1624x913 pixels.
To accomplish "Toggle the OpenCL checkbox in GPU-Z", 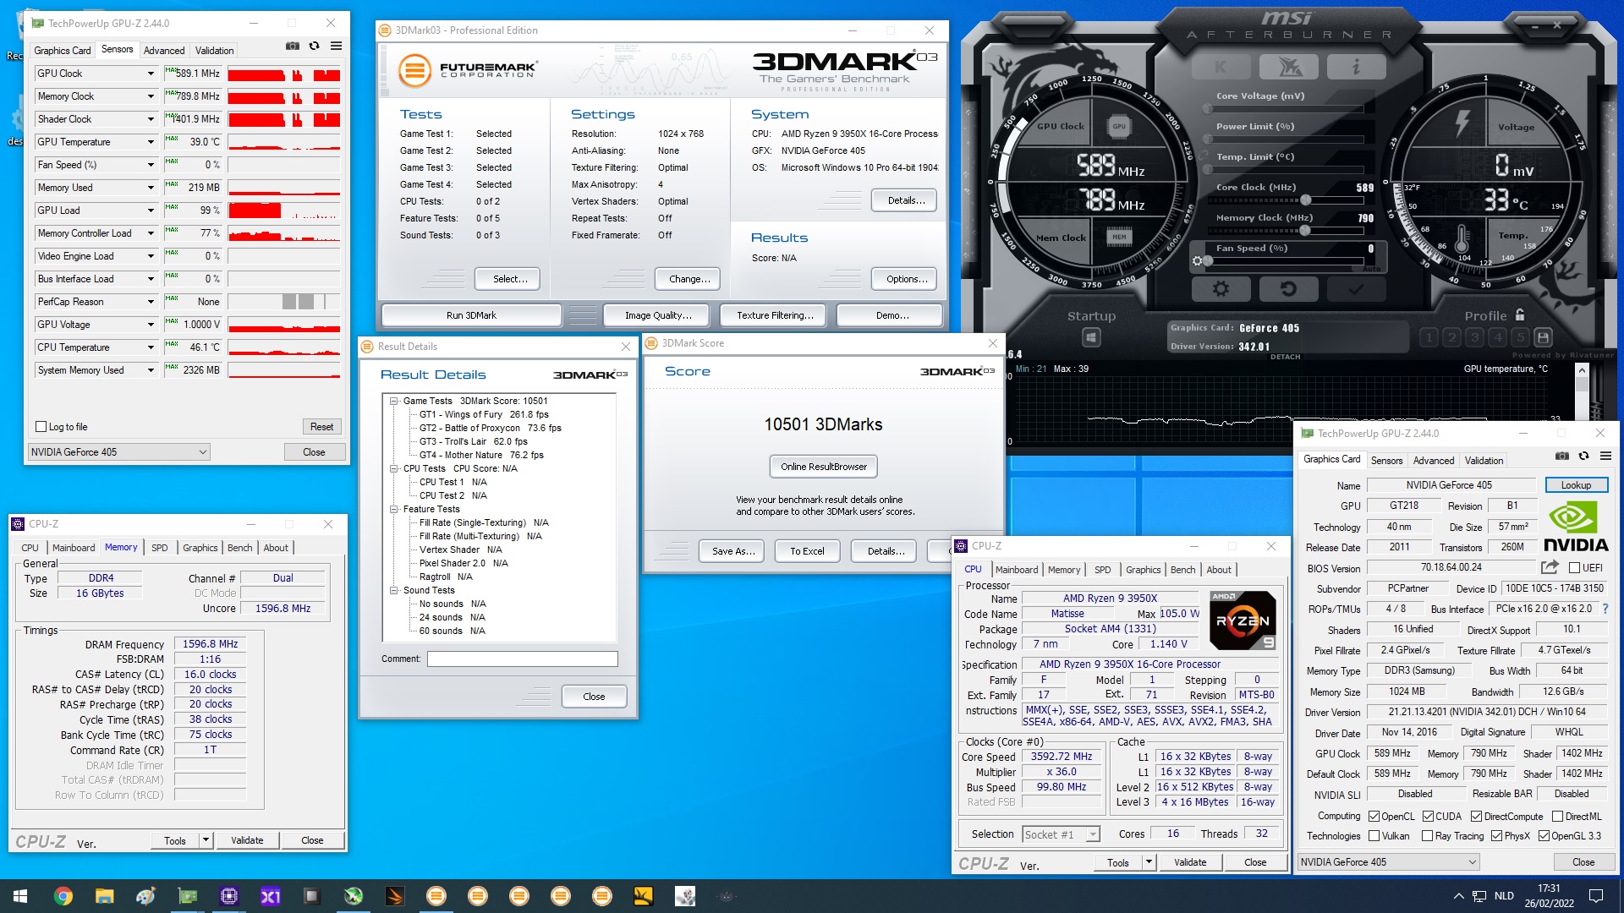I will 1374,817.
